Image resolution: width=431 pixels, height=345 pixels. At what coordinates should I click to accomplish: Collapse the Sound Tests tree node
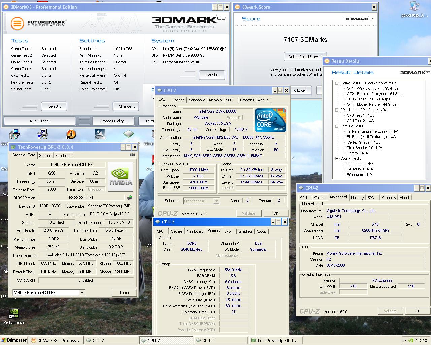click(337, 158)
